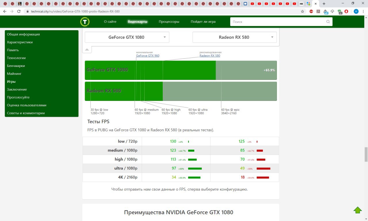Open a new browser tab
The height and width of the screenshot is (221, 368).
click(x=324, y=4)
